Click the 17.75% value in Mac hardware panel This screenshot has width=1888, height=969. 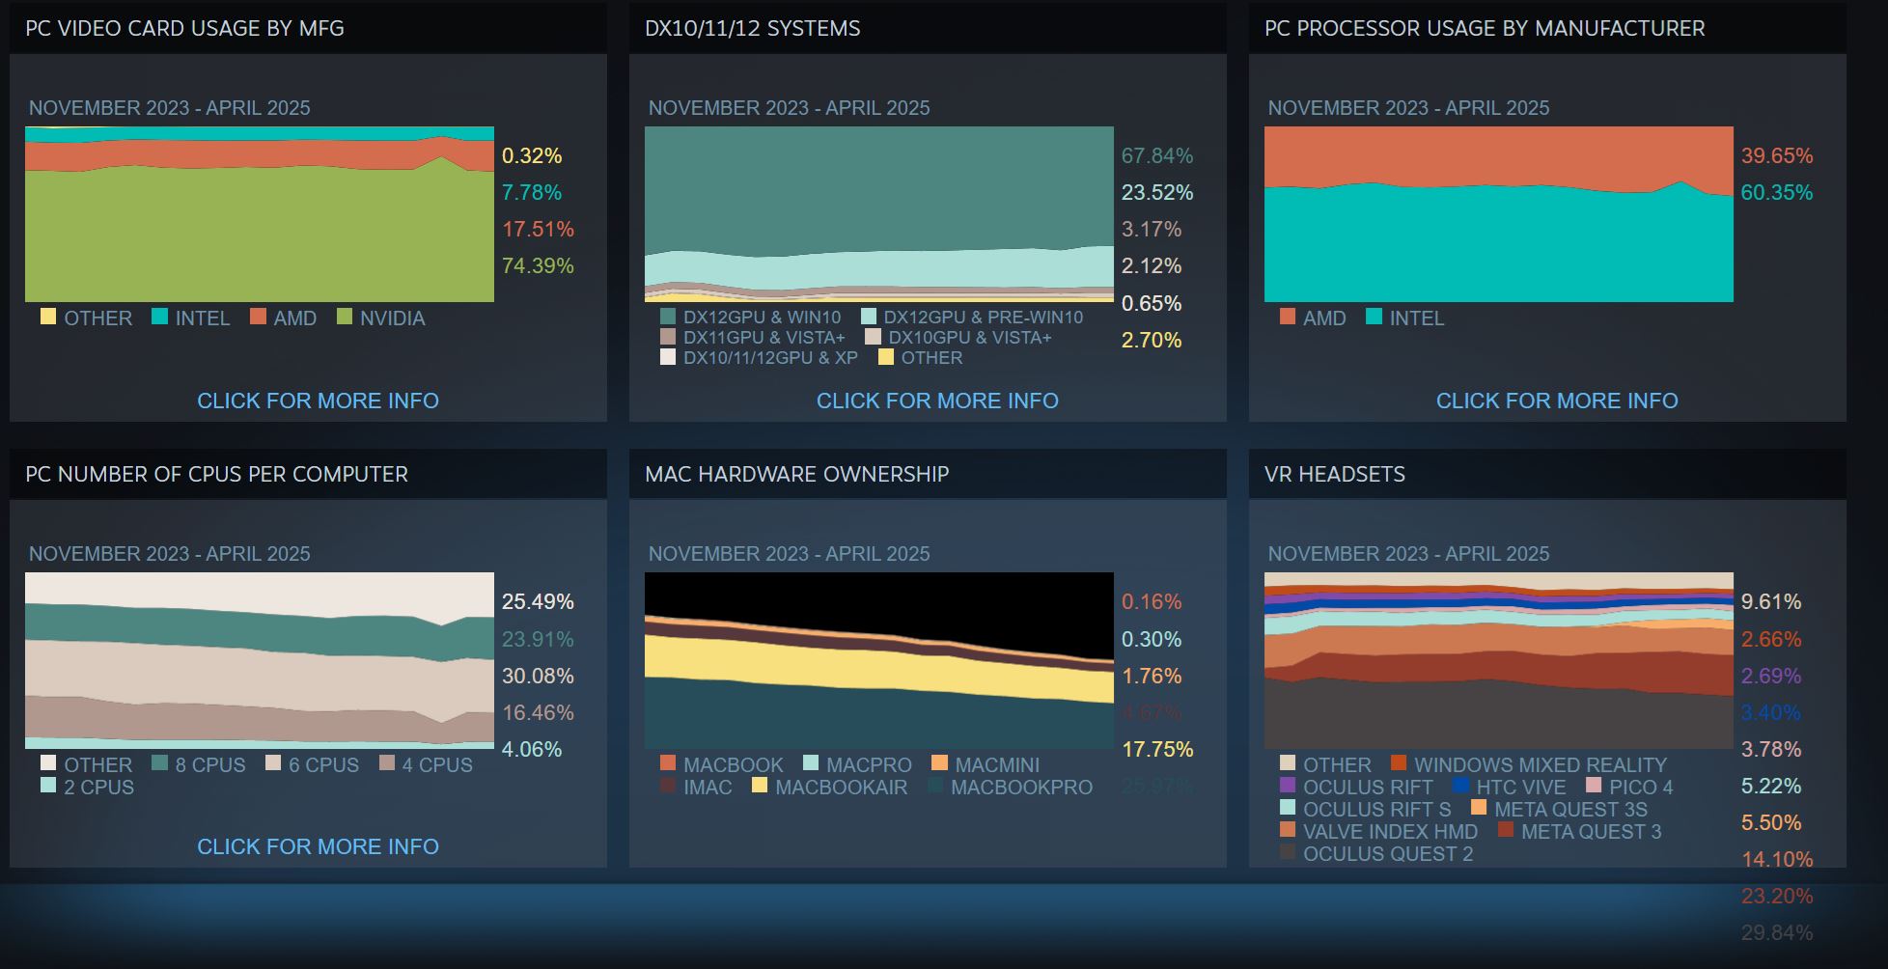tap(1157, 749)
